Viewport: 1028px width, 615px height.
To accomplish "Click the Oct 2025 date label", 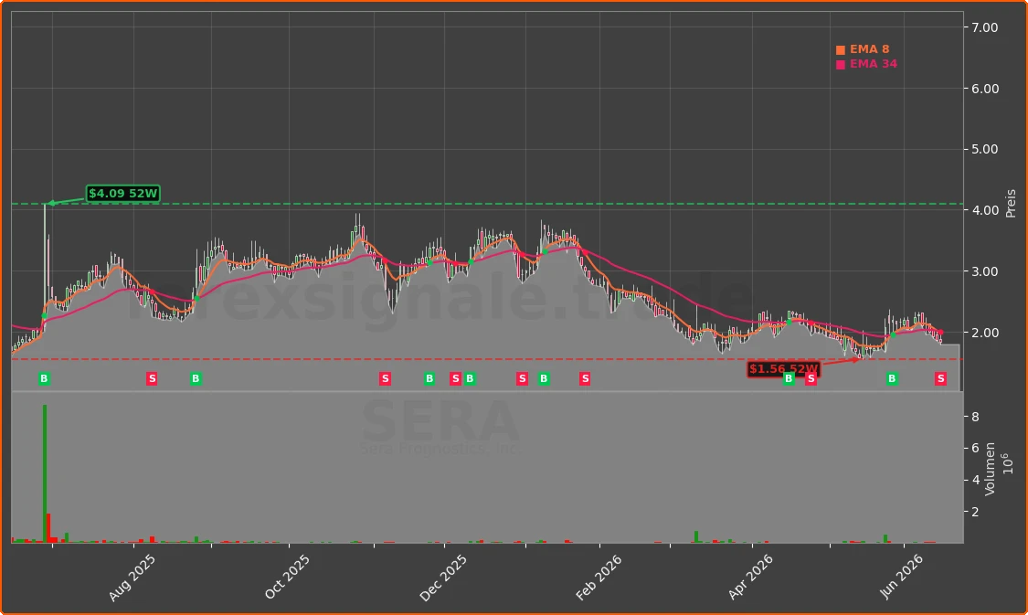I will 287,577.
